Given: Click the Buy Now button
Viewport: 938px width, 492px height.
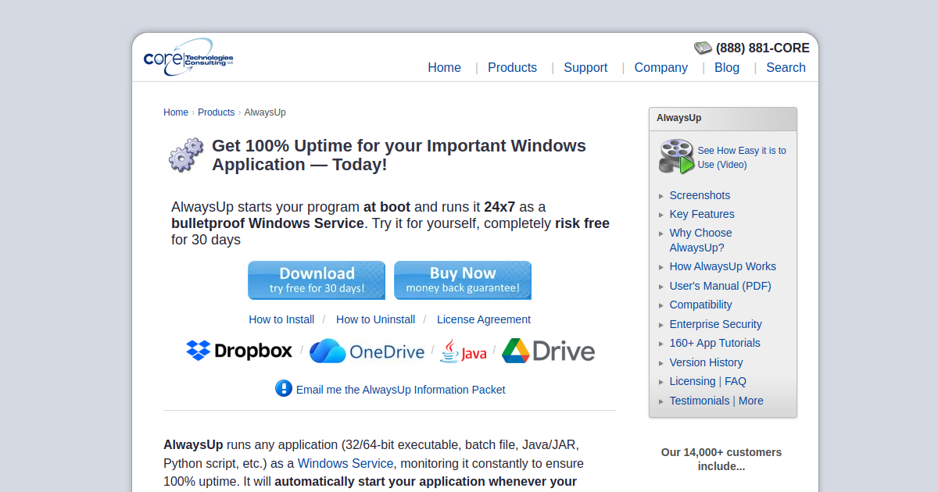Looking at the screenshot, I should [x=463, y=280].
